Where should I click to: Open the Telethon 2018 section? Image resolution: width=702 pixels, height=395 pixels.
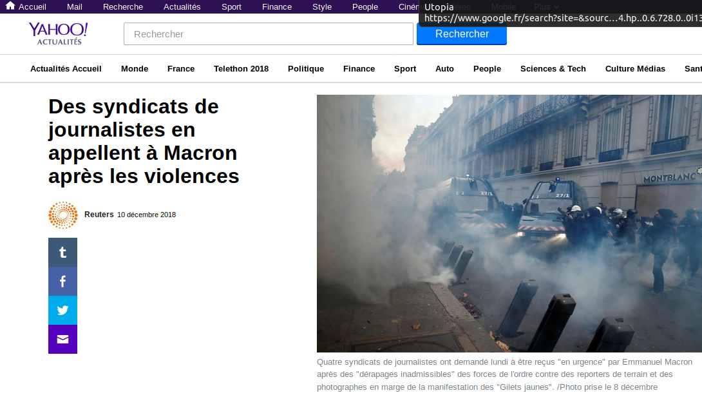[241, 68]
